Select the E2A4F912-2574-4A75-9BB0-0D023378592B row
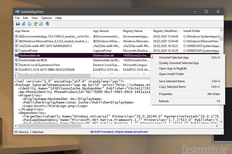 tap(82, 69)
